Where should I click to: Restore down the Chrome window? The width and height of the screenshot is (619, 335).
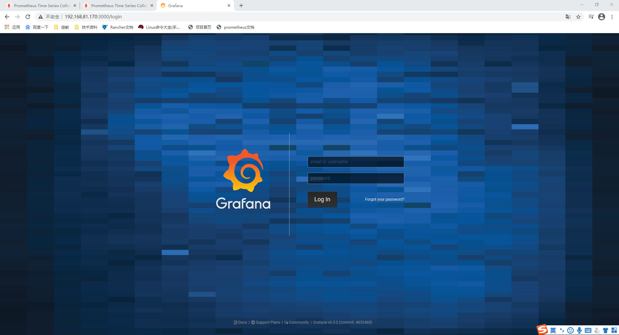pos(597,5)
